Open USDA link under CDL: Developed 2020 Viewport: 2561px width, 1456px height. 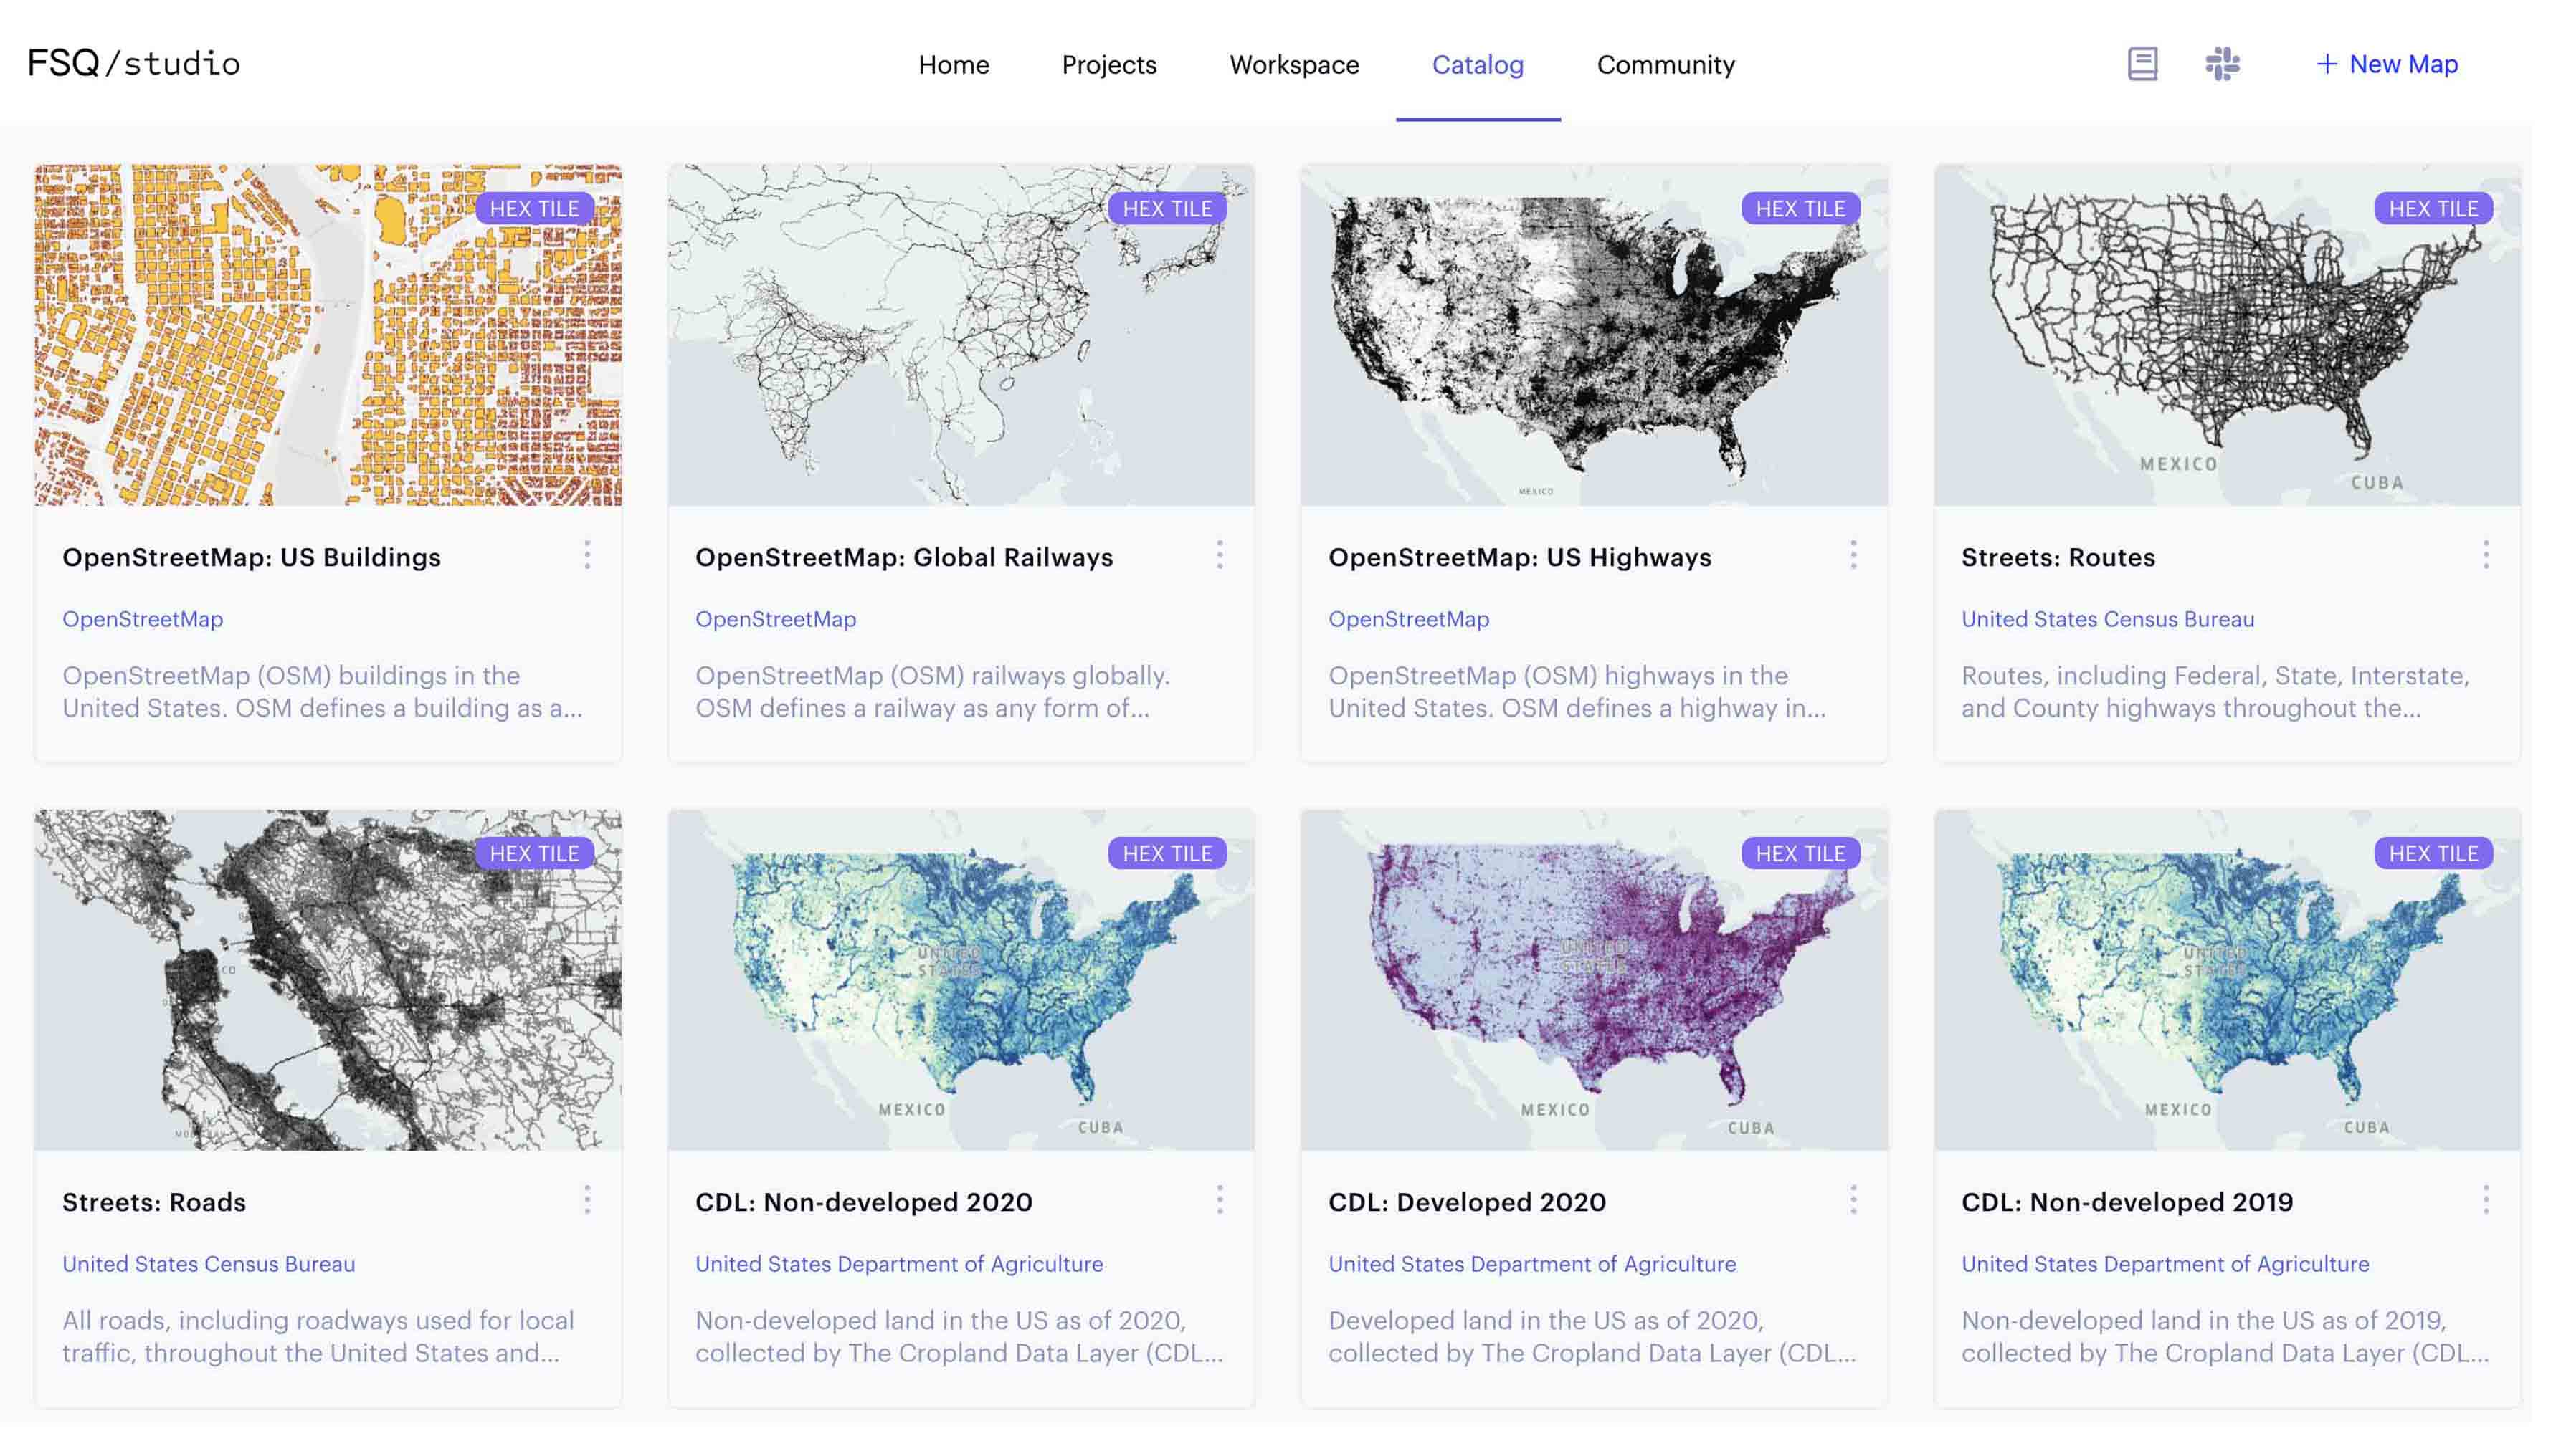click(1533, 1264)
